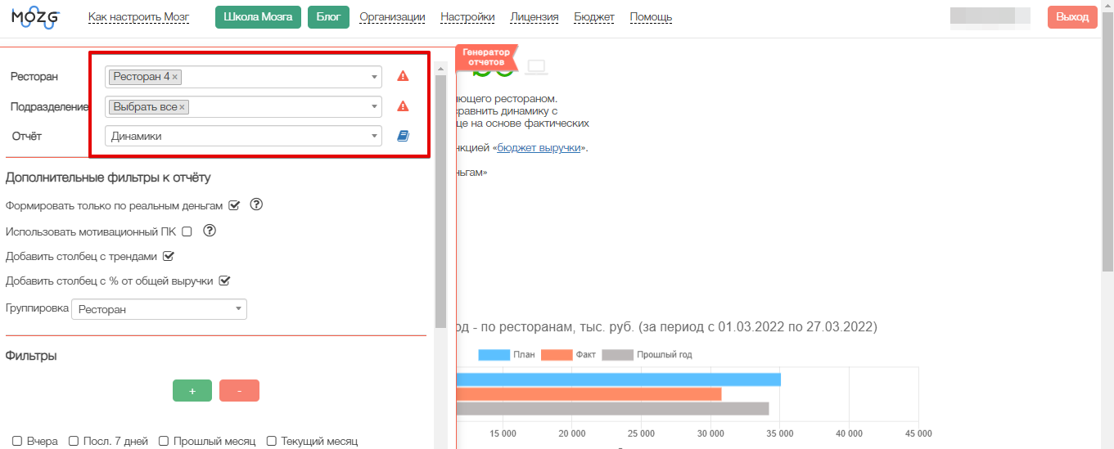Viewport: 1114px width, 449px height.
Task: Click help icon for мотивационный ПК option
Action: [x=210, y=231]
